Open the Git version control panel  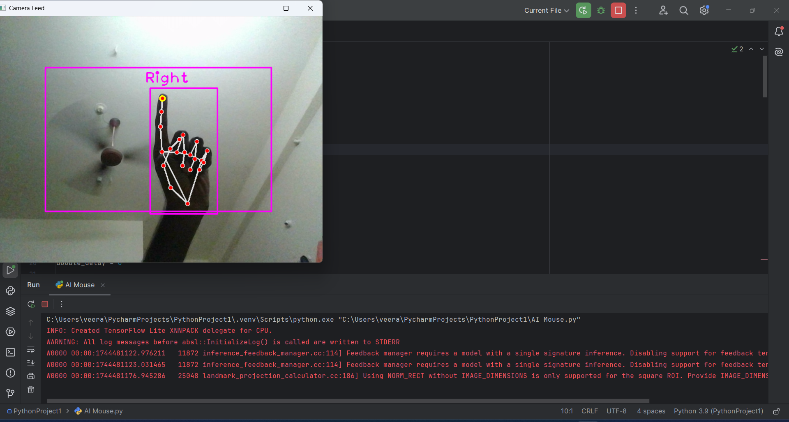(x=10, y=393)
